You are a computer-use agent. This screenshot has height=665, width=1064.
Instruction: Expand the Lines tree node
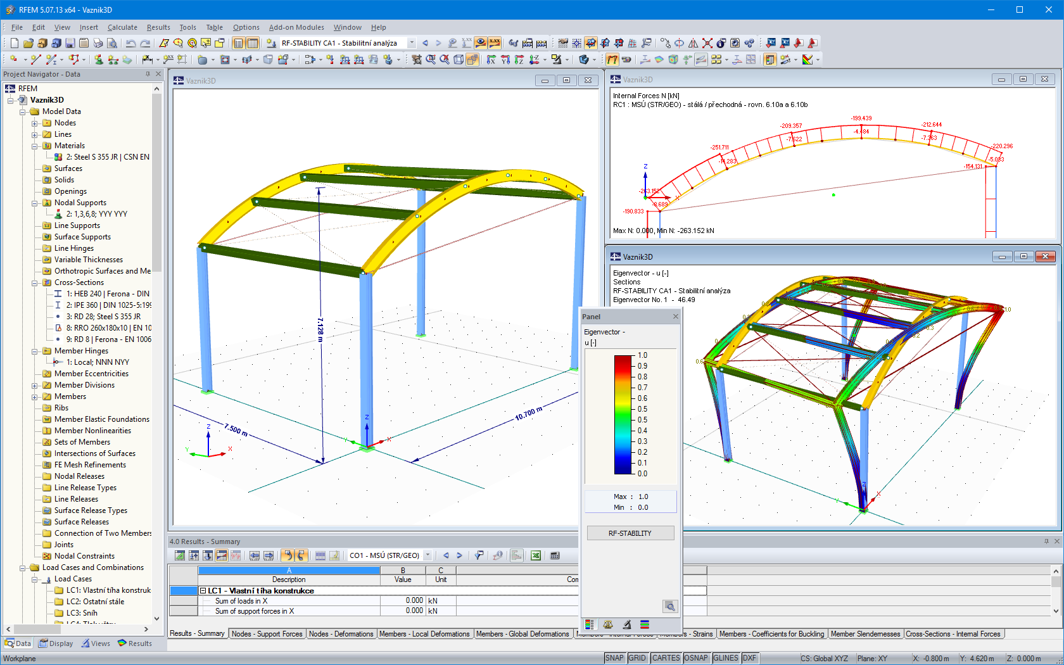[x=35, y=134]
